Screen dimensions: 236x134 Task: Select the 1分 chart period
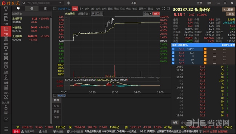tap(87, 9)
